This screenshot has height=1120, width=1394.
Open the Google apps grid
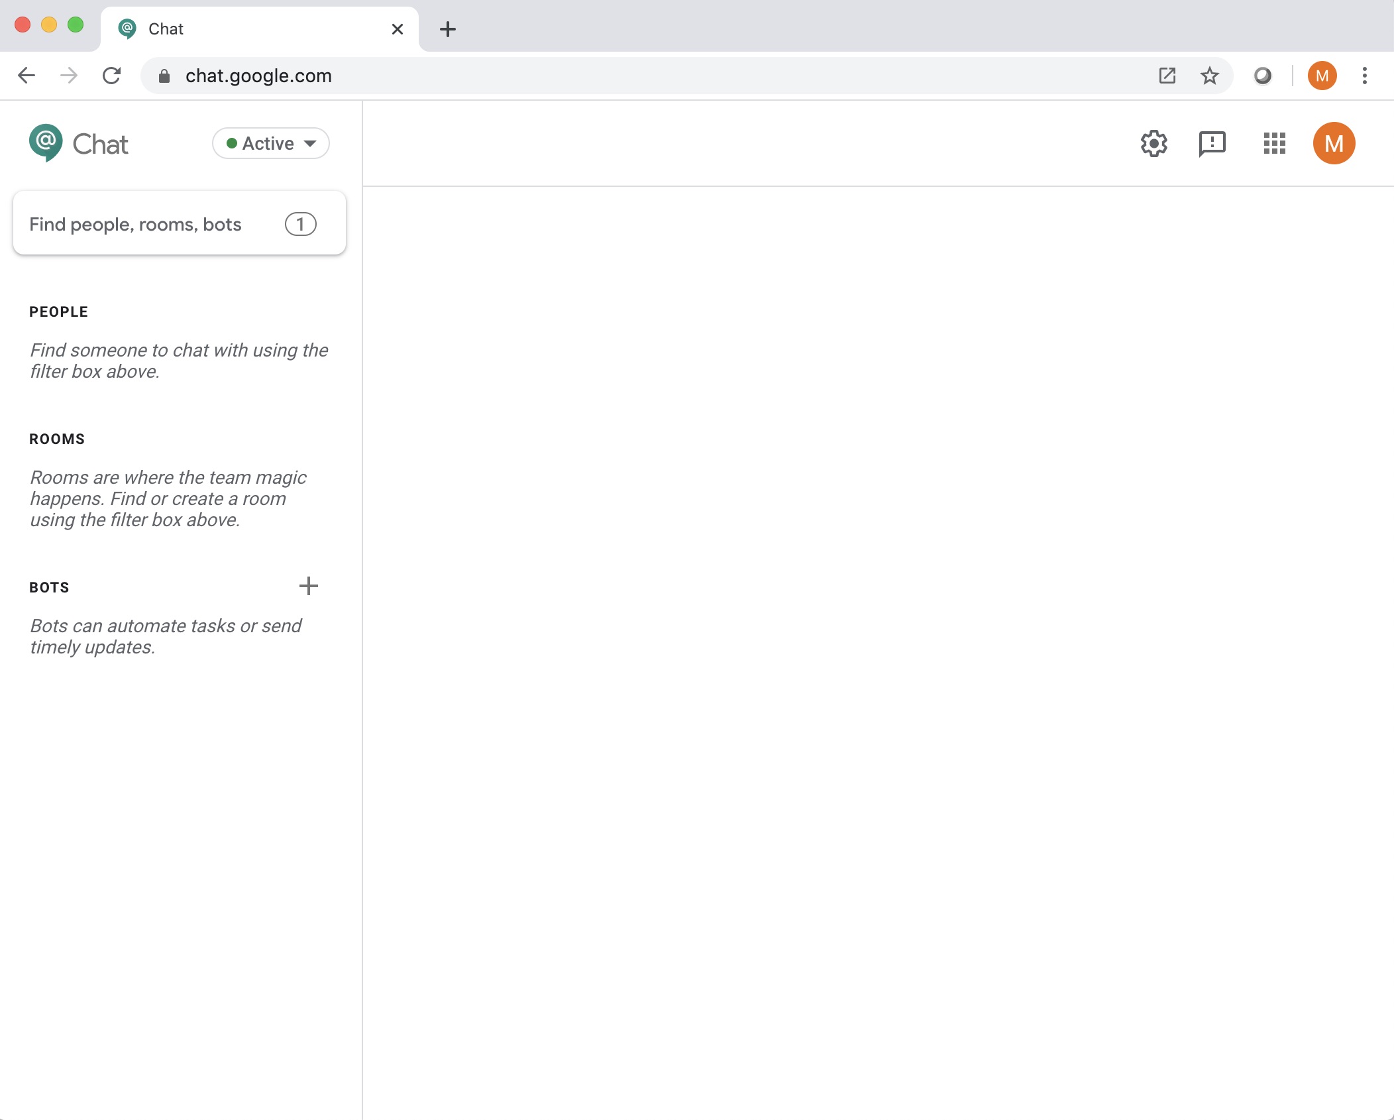pos(1274,143)
